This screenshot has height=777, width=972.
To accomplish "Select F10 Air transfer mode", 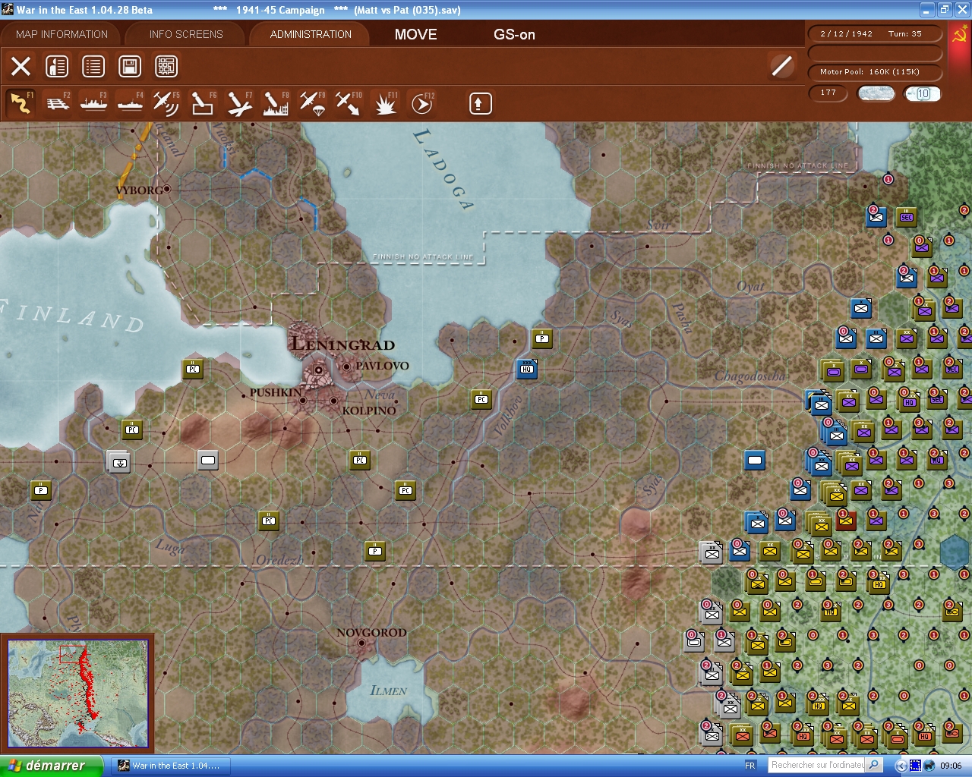I will (349, 103).
